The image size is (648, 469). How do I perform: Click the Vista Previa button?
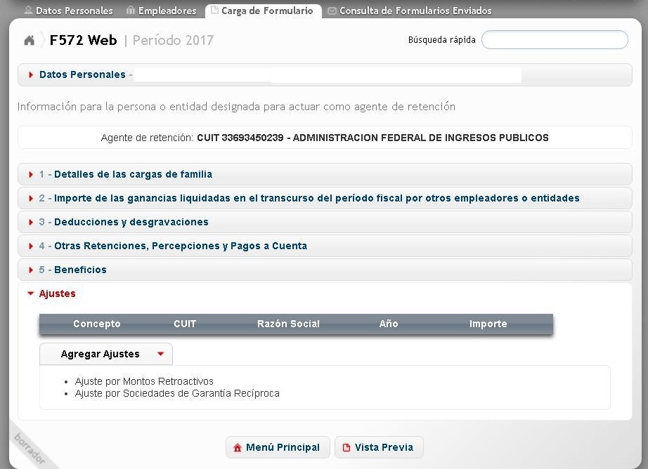tap(379, 447)
